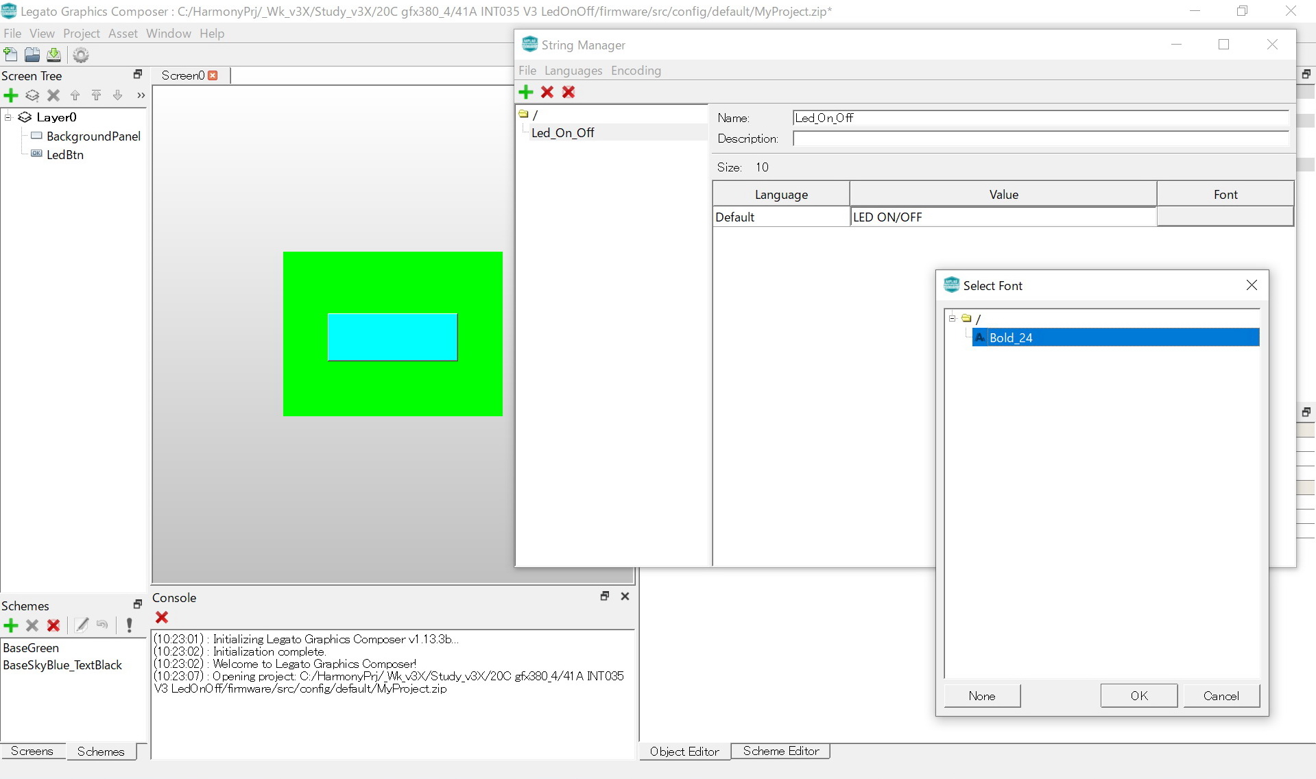1316x779 pixels.
Task: Click the None button in Select Font
Action: pos(982,695)
